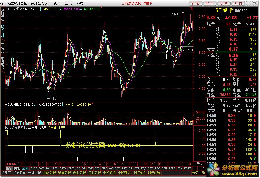Select the 指标 tab
The width and height of the screenshot is (260, 178).
[9, 168]
